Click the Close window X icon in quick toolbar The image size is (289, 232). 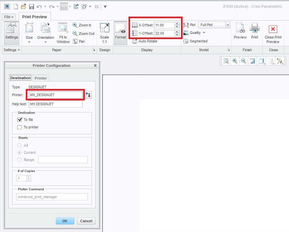pyautogui.click(x=97, y=7)
